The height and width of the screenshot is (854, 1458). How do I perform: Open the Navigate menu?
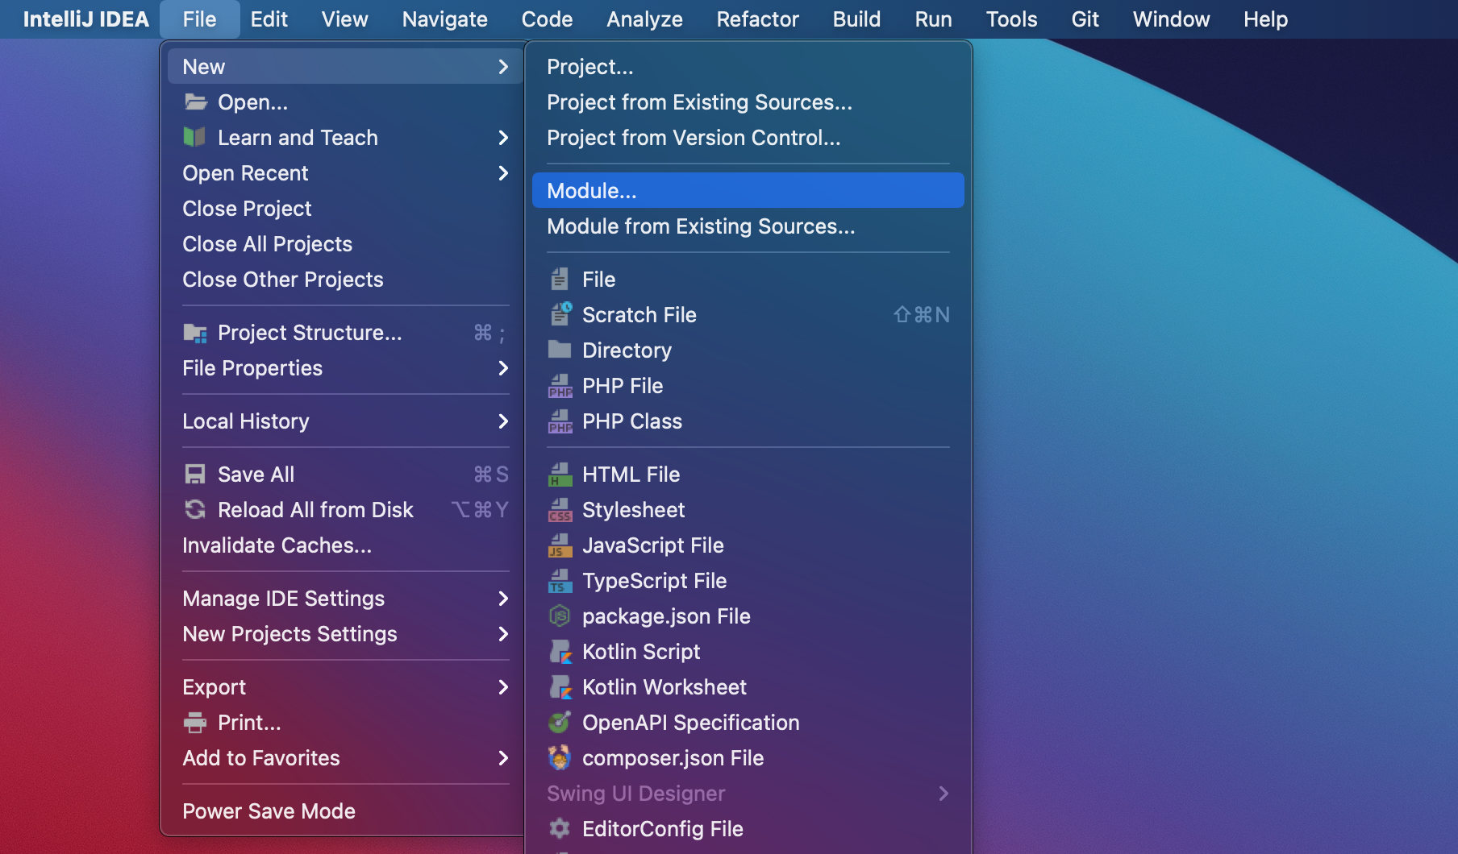(x=444, y=19)
